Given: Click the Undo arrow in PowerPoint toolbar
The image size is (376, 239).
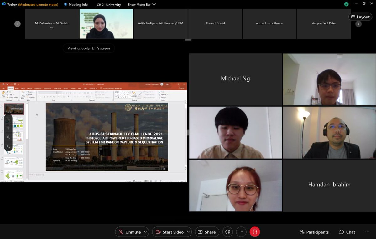Looking at the screenshot, I should [x=7, y=84].
